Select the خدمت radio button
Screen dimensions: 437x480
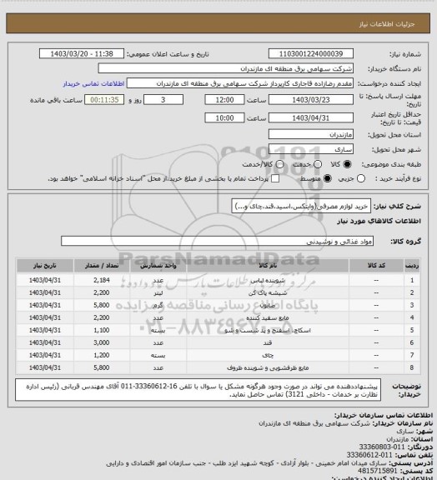click(318, 164)
